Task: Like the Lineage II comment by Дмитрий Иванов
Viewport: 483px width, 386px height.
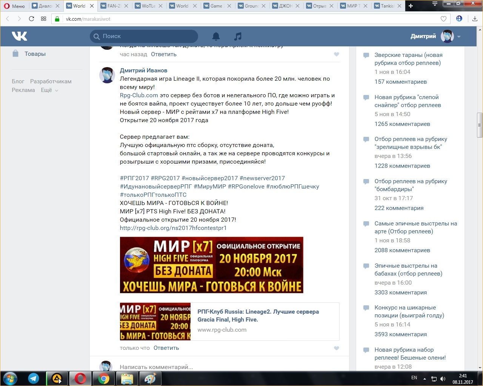Action: pyautogui.click(x=337, y=348)
